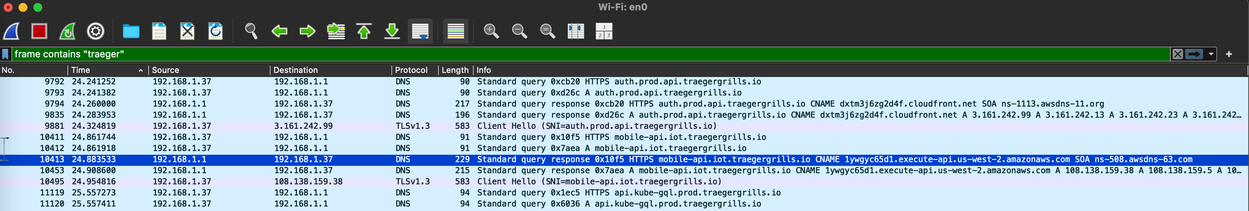Sort by Destination column header

pos(331,70)
